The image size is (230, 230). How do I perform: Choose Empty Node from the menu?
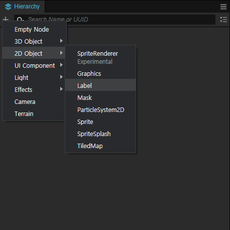[x=35, y=30]
